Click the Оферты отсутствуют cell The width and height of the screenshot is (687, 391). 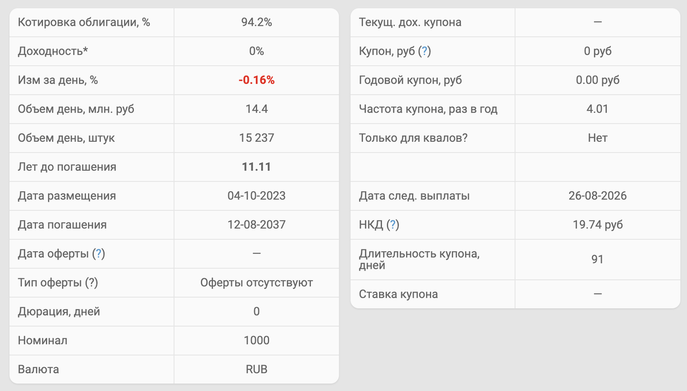pos(256,283)
